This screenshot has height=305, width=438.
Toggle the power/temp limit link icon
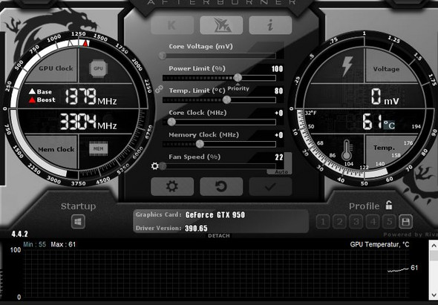159,89
